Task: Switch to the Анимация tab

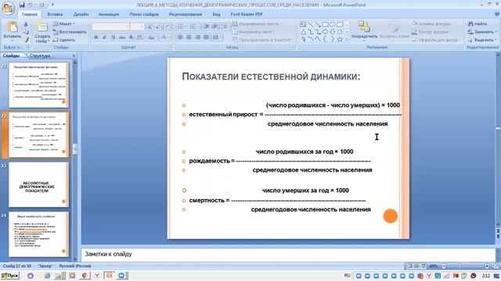Action: point(109,14)
